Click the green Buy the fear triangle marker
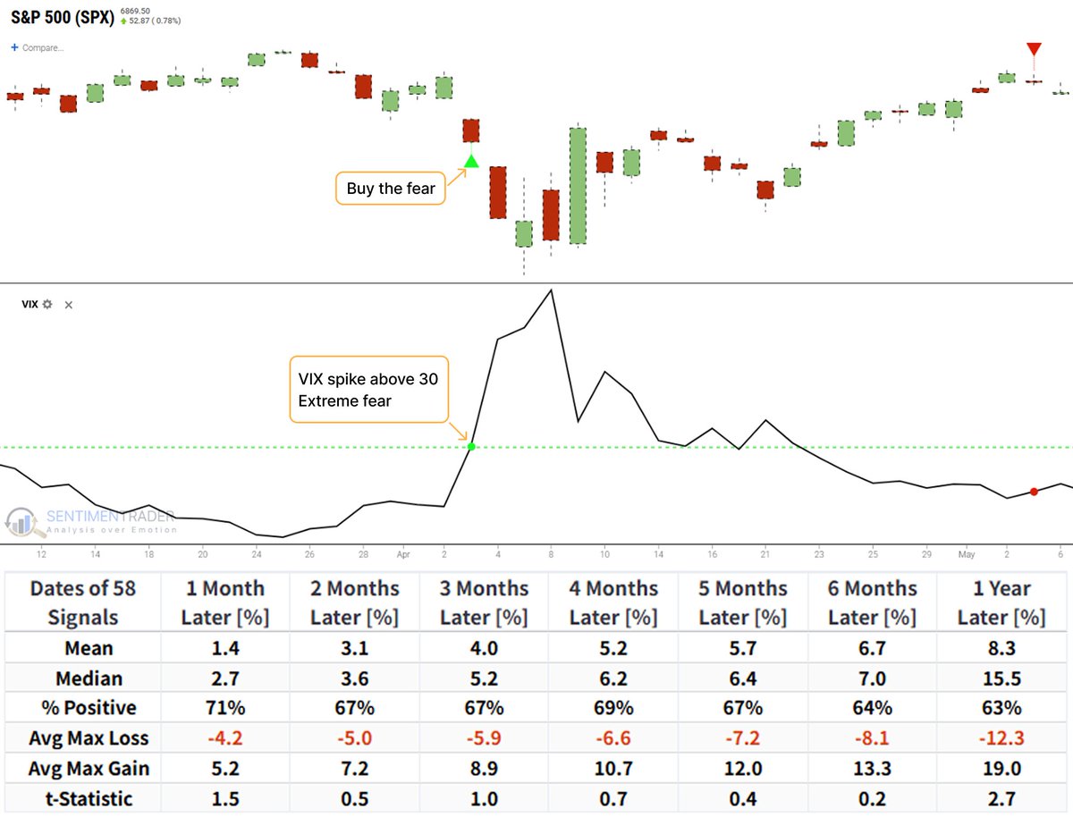This screenshot has height=817, width=1073. pyautogui.click(x=470, y=161)
